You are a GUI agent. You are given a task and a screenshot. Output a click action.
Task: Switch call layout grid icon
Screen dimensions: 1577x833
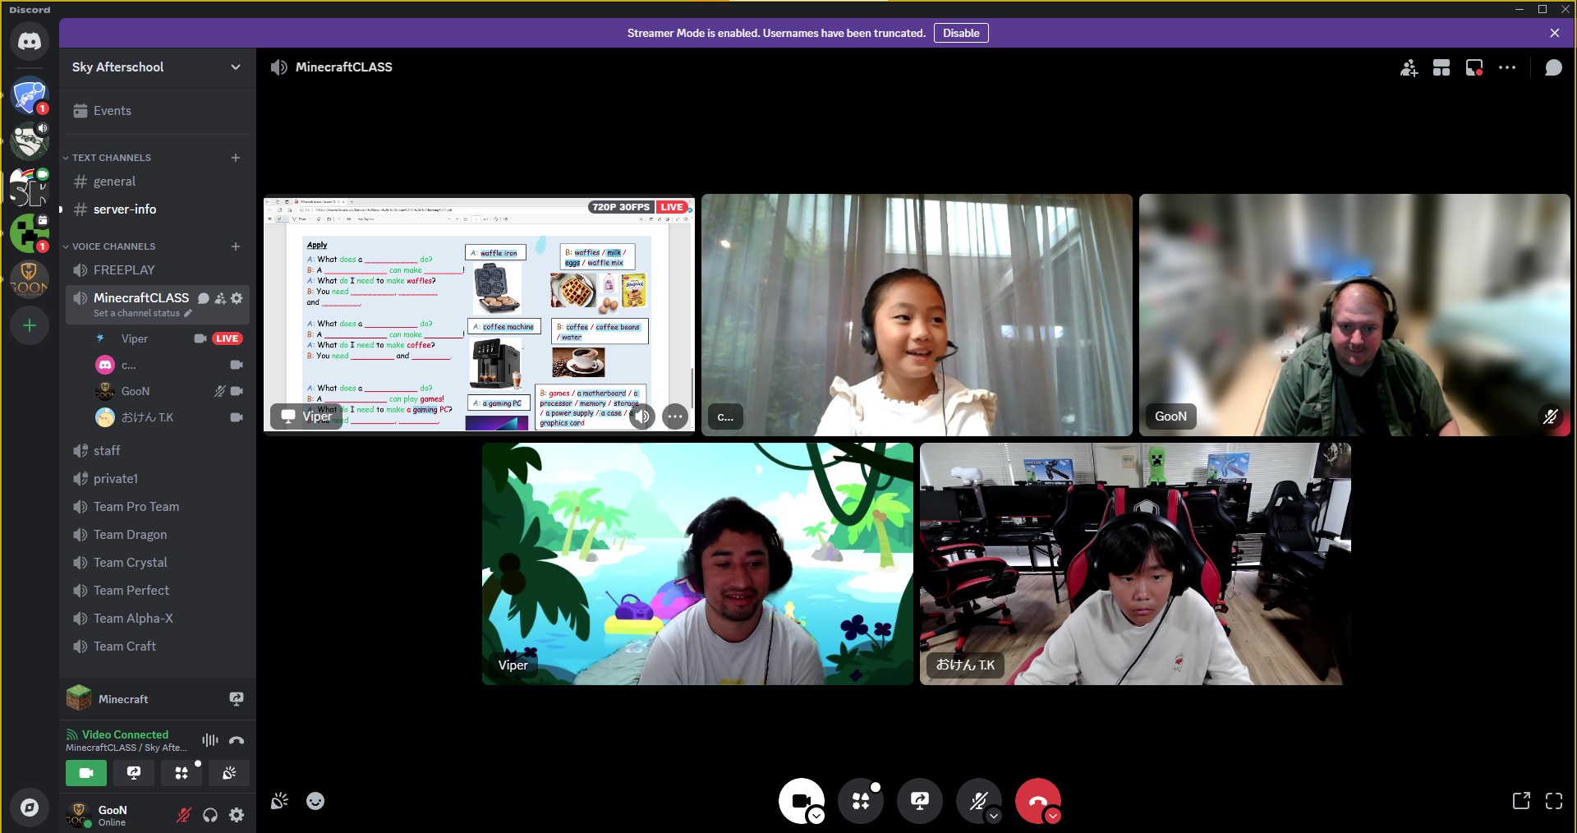(x=1441, y=67)
